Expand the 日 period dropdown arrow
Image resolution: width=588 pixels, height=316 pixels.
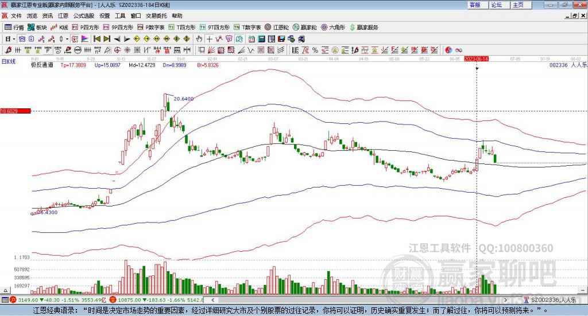[14, 38]
